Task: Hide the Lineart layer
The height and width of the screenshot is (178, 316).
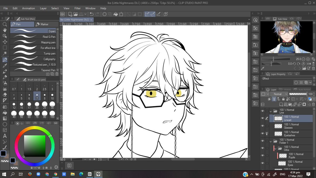Action: click(263, 118)
